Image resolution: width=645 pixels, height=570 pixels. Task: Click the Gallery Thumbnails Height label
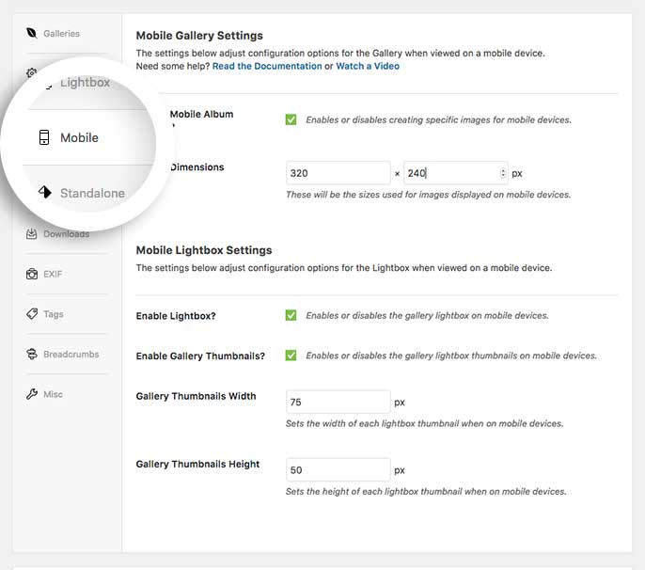pos(197,464)
